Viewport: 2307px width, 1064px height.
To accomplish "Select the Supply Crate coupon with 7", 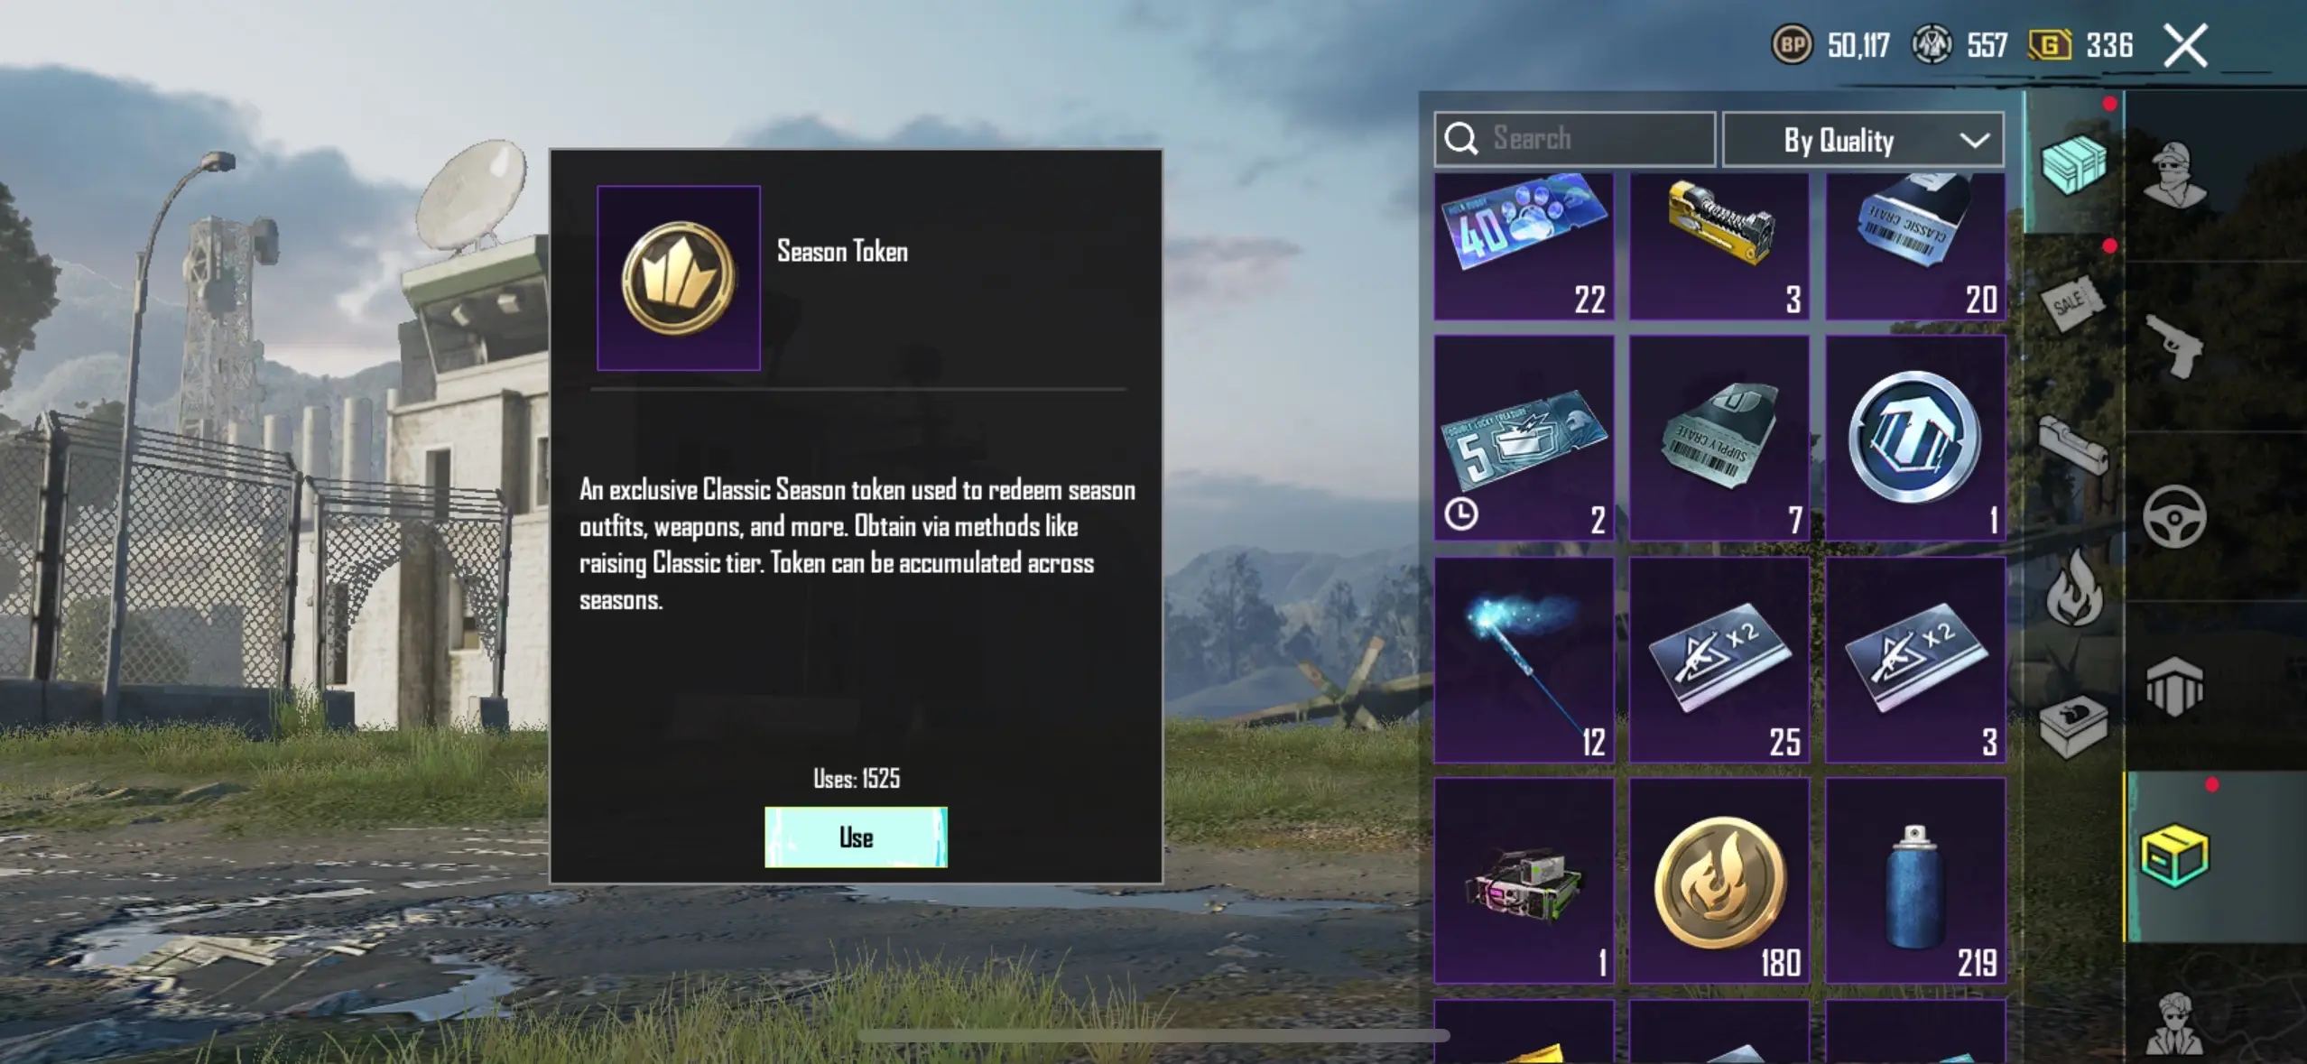I will [x=1719, y=438].
